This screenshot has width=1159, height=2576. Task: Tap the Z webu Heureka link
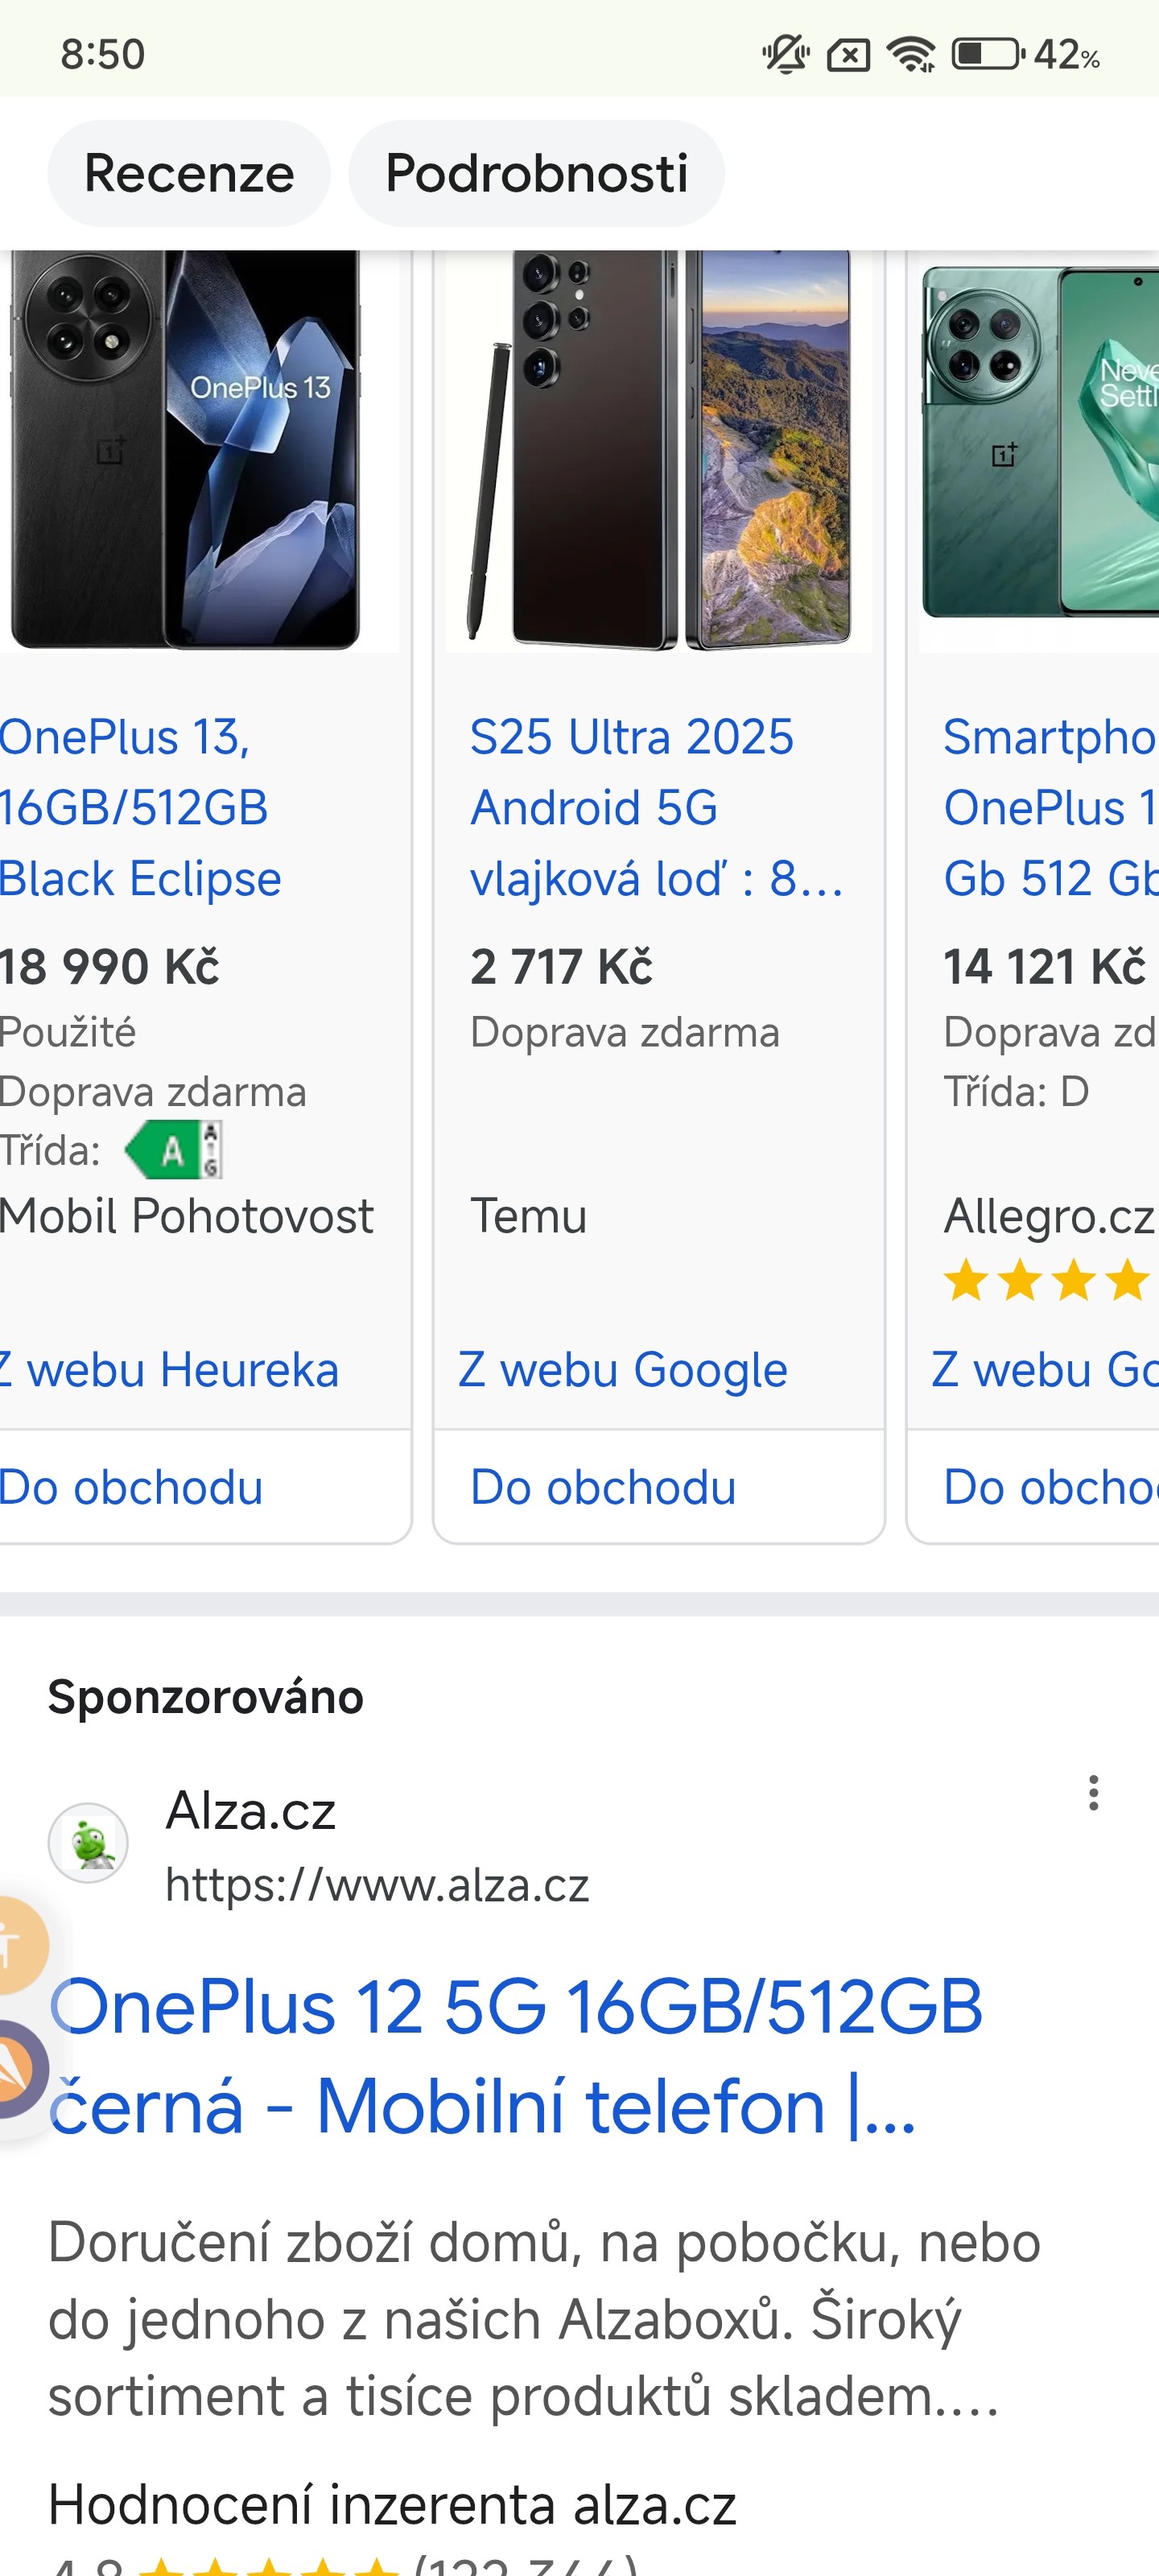pos(170,1370)
